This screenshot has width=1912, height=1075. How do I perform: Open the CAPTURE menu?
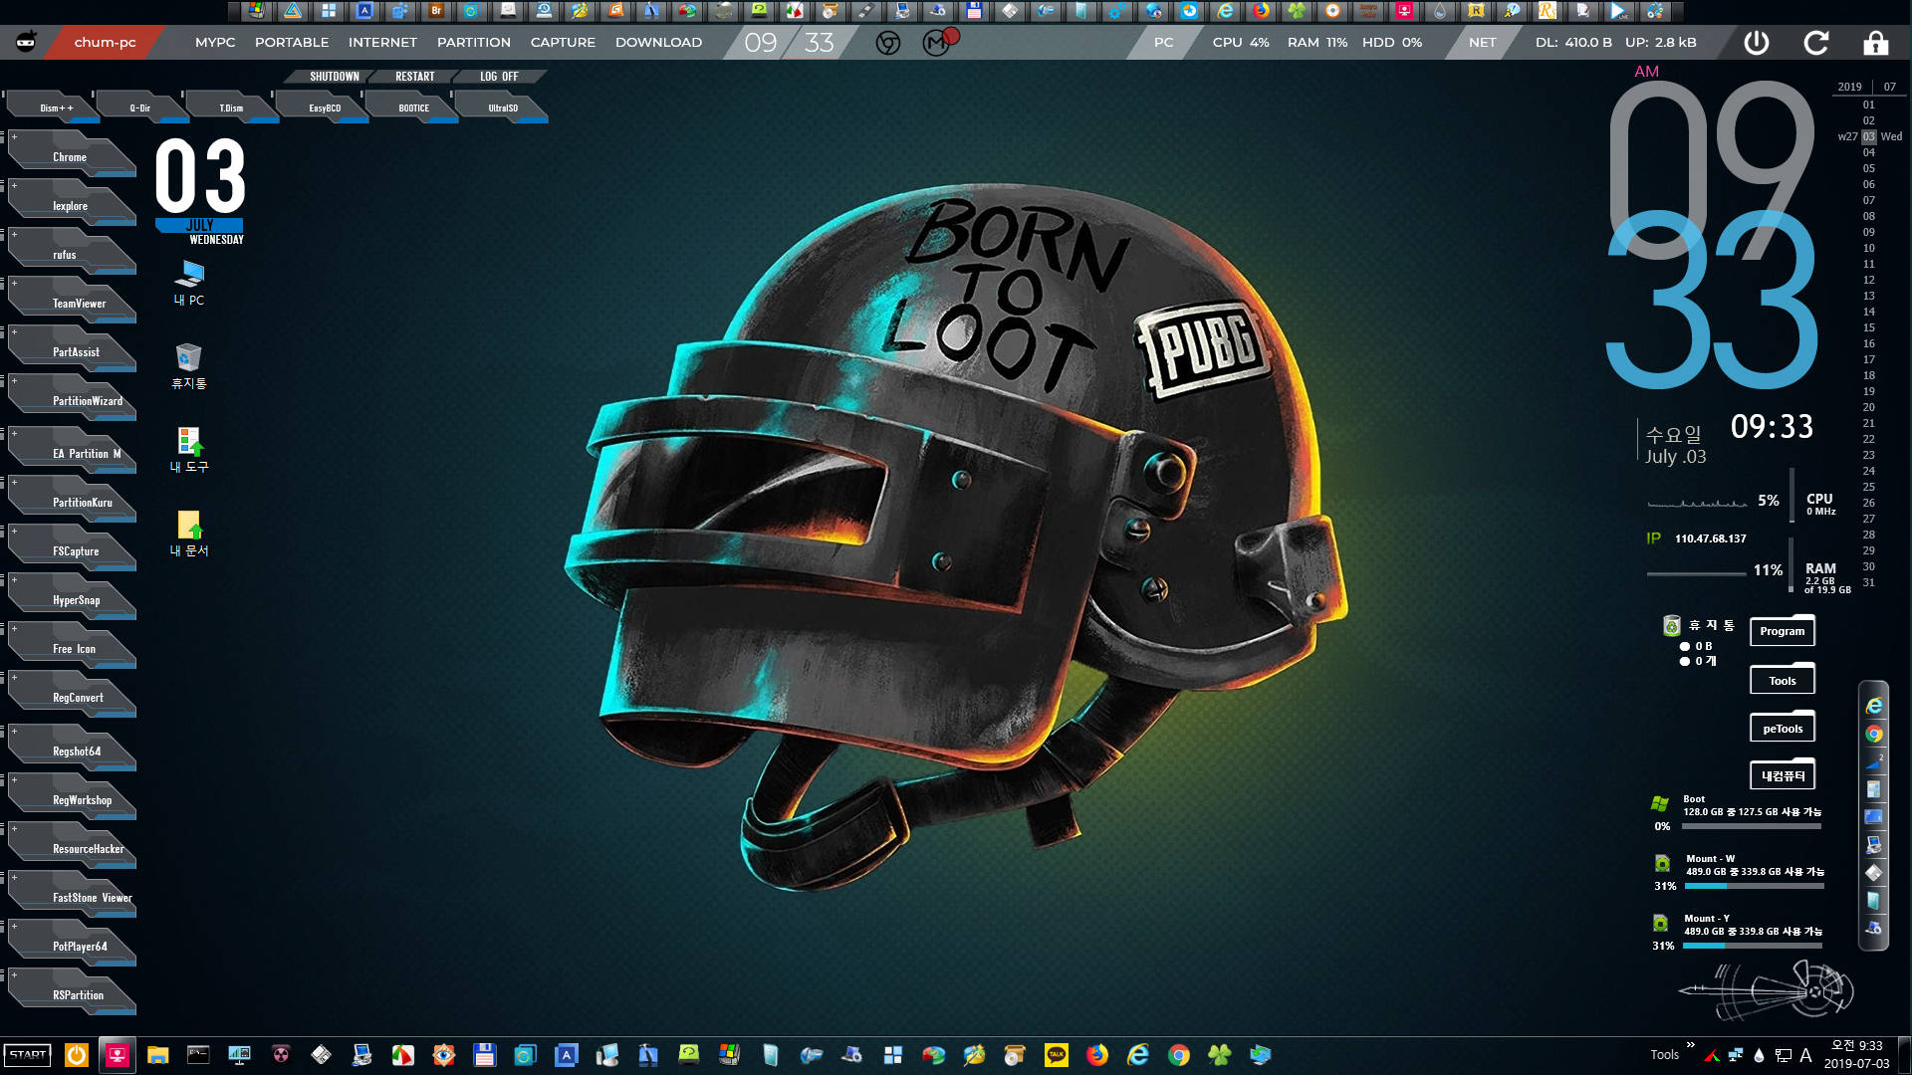tap(563, 42)
